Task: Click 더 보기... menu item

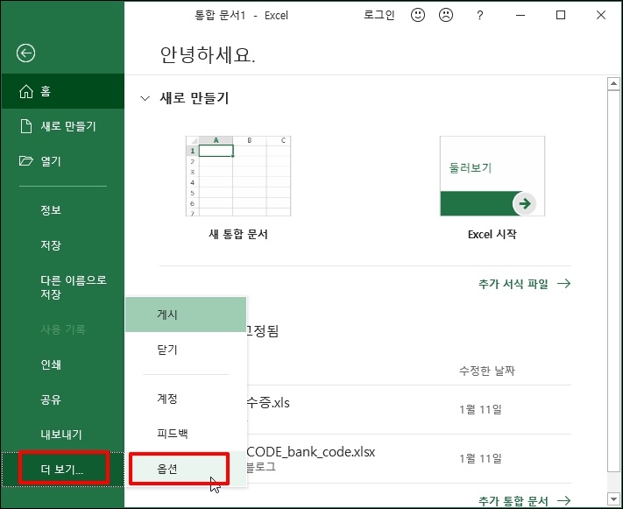Action: click(x=63, y=470)
